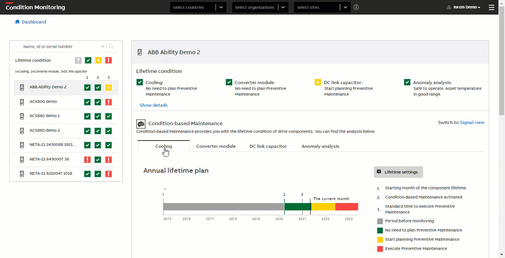Switch to the Converter module tab
The width and height of the screenshot is (505, 258).
(x=216, y=146)
